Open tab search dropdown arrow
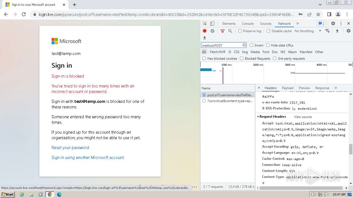The image size is (353, 198). [x=320, y=5]
